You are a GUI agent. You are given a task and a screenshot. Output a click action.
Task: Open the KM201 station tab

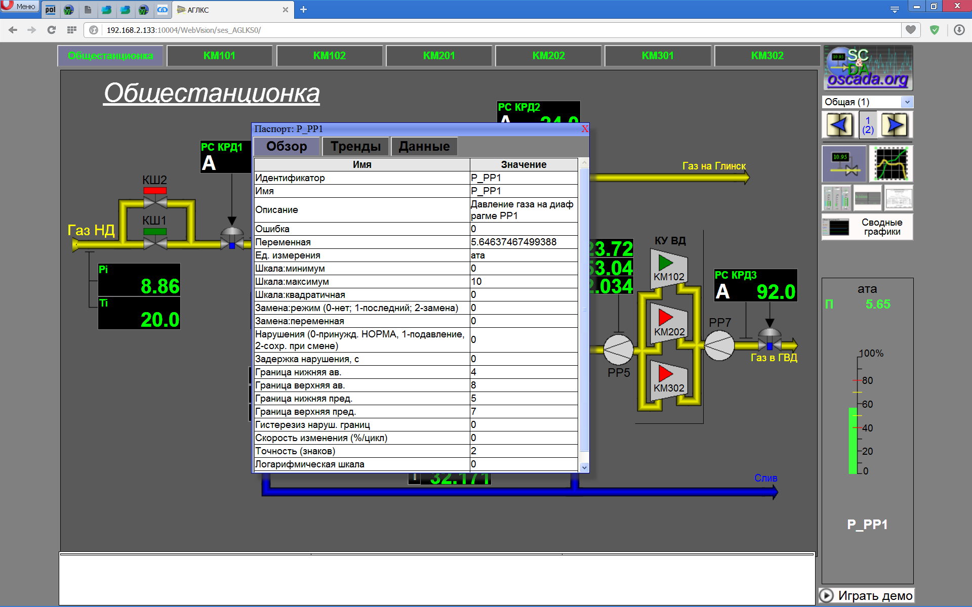438,56
